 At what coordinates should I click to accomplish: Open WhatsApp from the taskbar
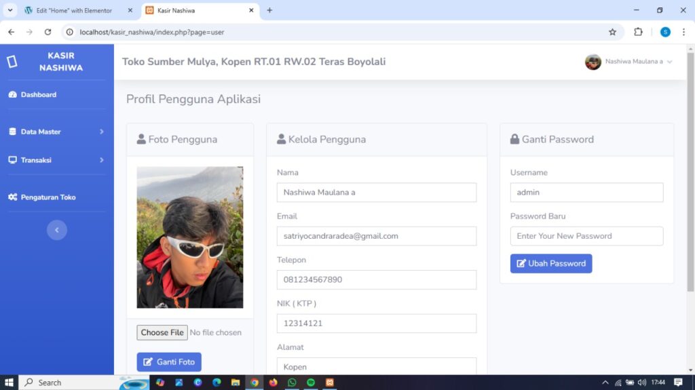point(292,383)
